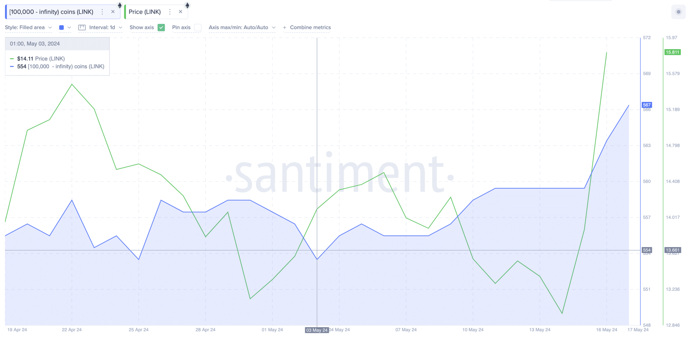Viewport: 690px width, 339px height.
Task: Open options menu for [100,000 - infinity) coins metric
Action: (x=102, y=12)
